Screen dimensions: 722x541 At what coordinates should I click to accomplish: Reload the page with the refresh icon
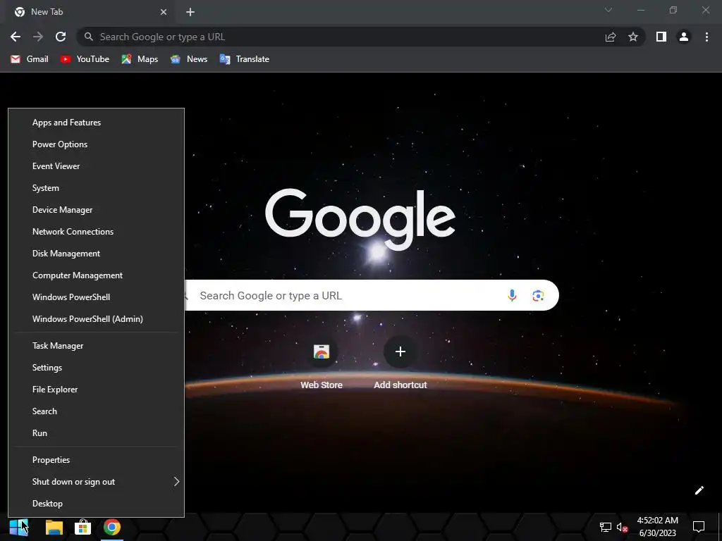tap(61, 37)
